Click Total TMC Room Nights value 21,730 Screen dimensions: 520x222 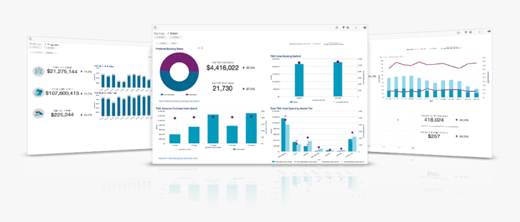(223, 88)
